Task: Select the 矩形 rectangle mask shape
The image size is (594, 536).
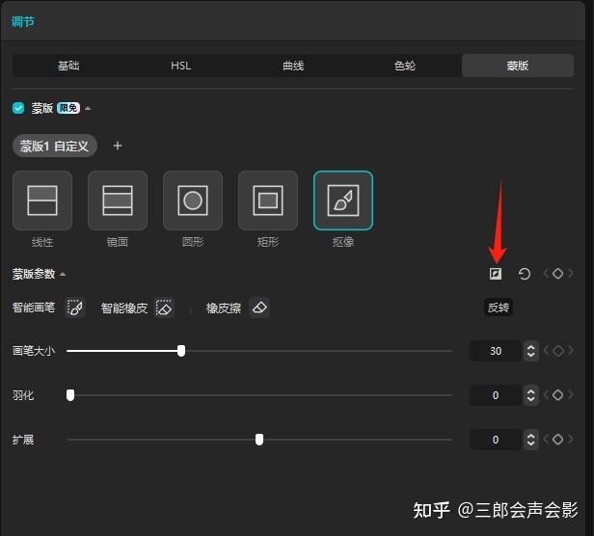Action: 268,201
